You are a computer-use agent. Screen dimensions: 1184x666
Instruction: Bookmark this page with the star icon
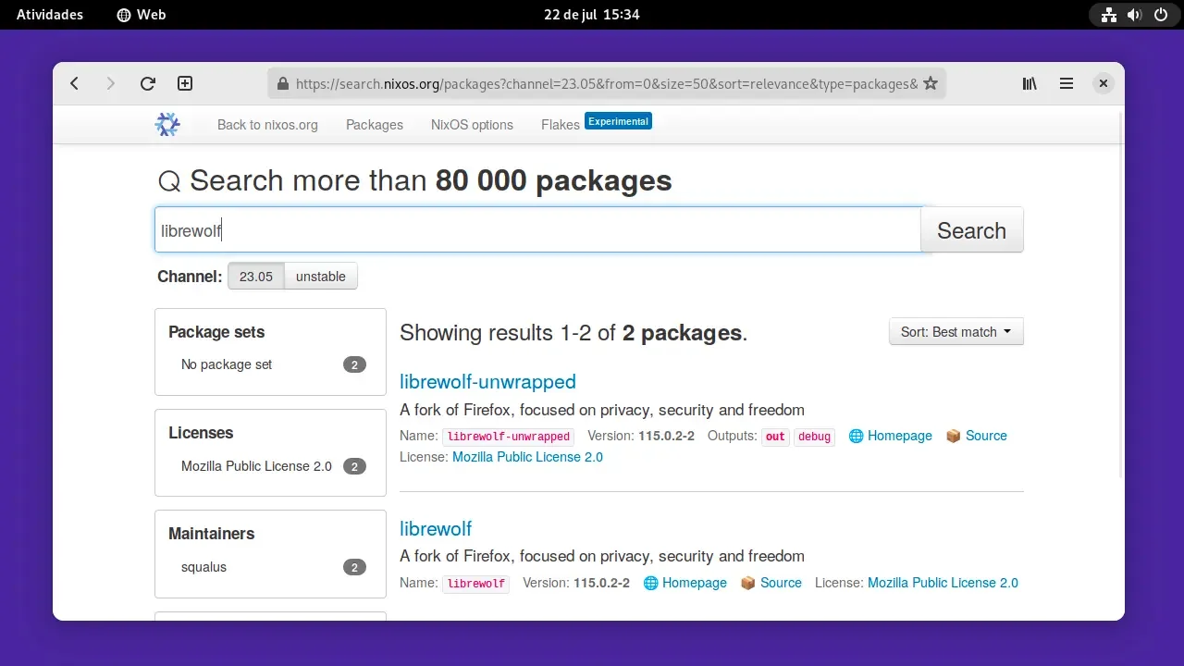coord(931,83)
